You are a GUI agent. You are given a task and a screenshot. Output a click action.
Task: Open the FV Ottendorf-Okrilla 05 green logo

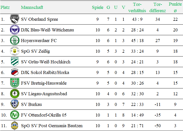tap(15, 115)
